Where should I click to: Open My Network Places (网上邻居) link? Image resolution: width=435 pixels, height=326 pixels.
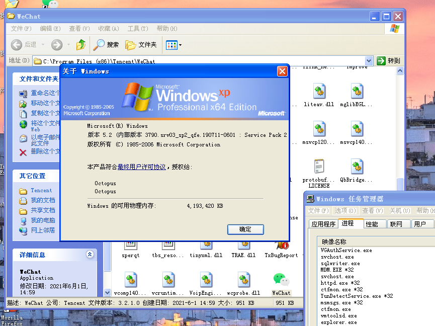pyautogui.click(x=43, y=230)
